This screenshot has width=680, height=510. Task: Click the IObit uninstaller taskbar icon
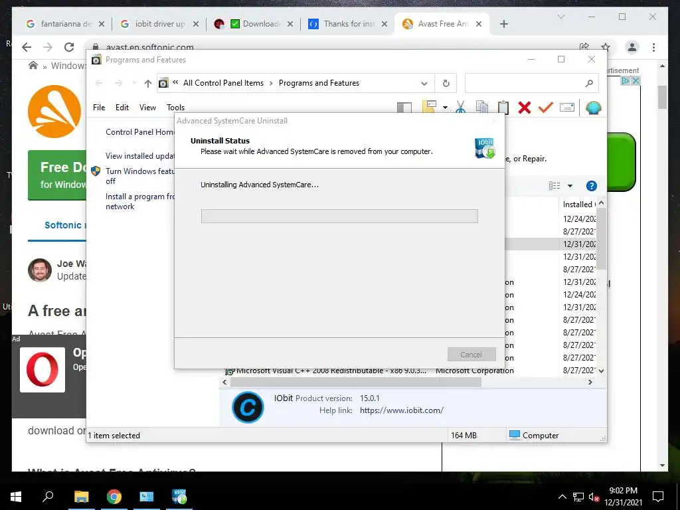click(179, 497)
